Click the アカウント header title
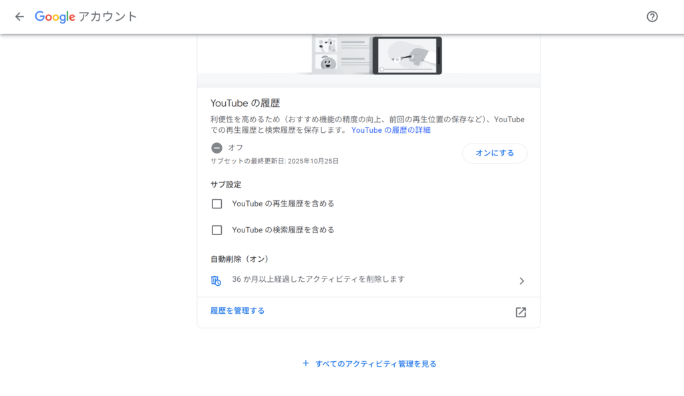684x396 pixels. pyautogui.click(x=108, y=17)
